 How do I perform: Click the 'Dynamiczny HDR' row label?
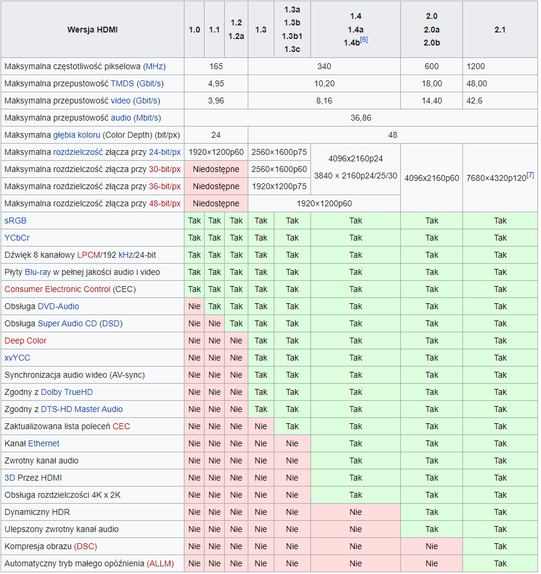37,513
